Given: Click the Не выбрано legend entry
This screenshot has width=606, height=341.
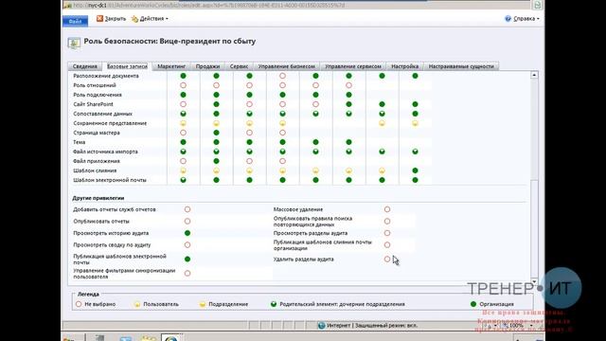Looking at the screenshot, I should [x=96, y=304].
